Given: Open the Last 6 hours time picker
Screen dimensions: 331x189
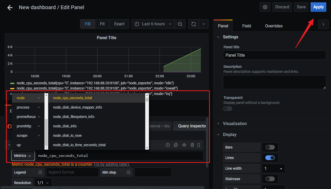Looking at the screenshot, I should [153, 24].
